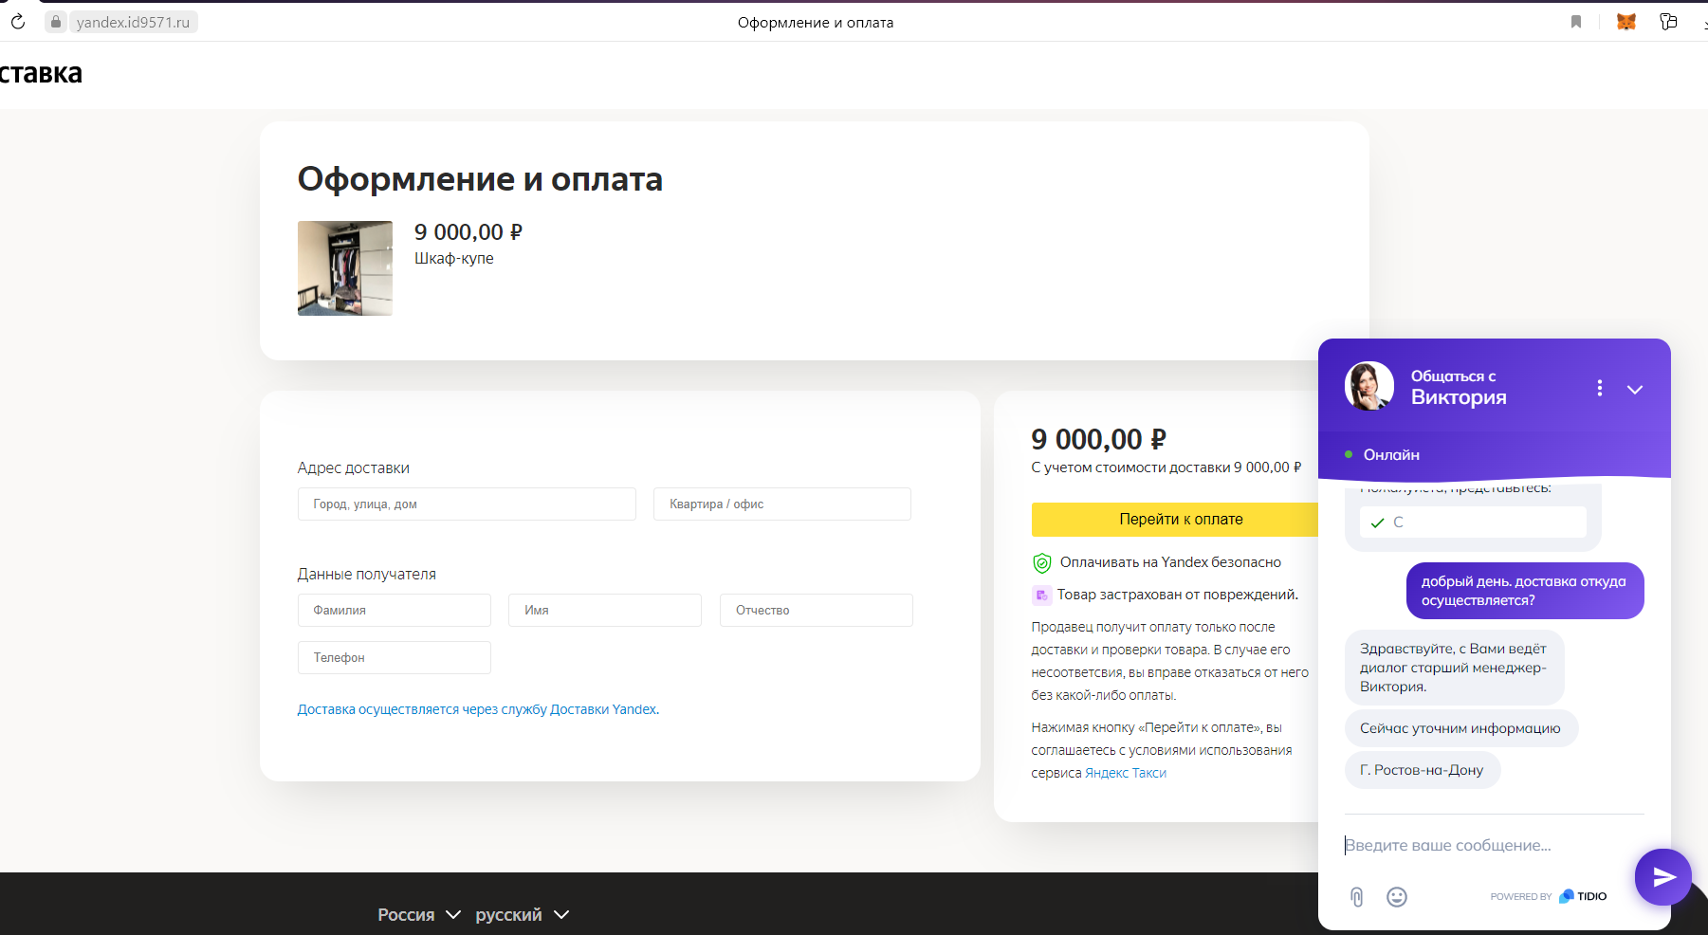Focus the Имя input field
Screen dimensions: 1708x935
(x=605, y=610)
